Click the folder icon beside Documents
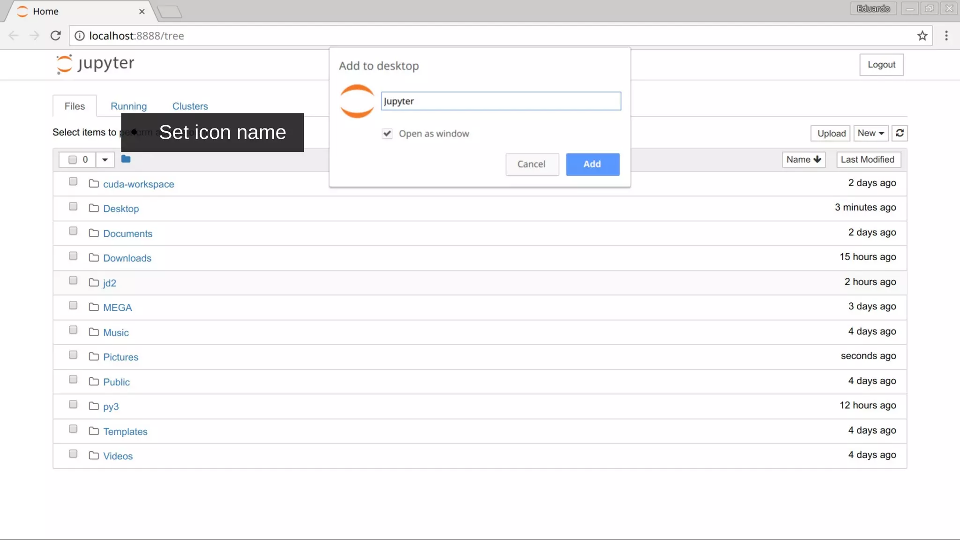 [x=94, y=232]
